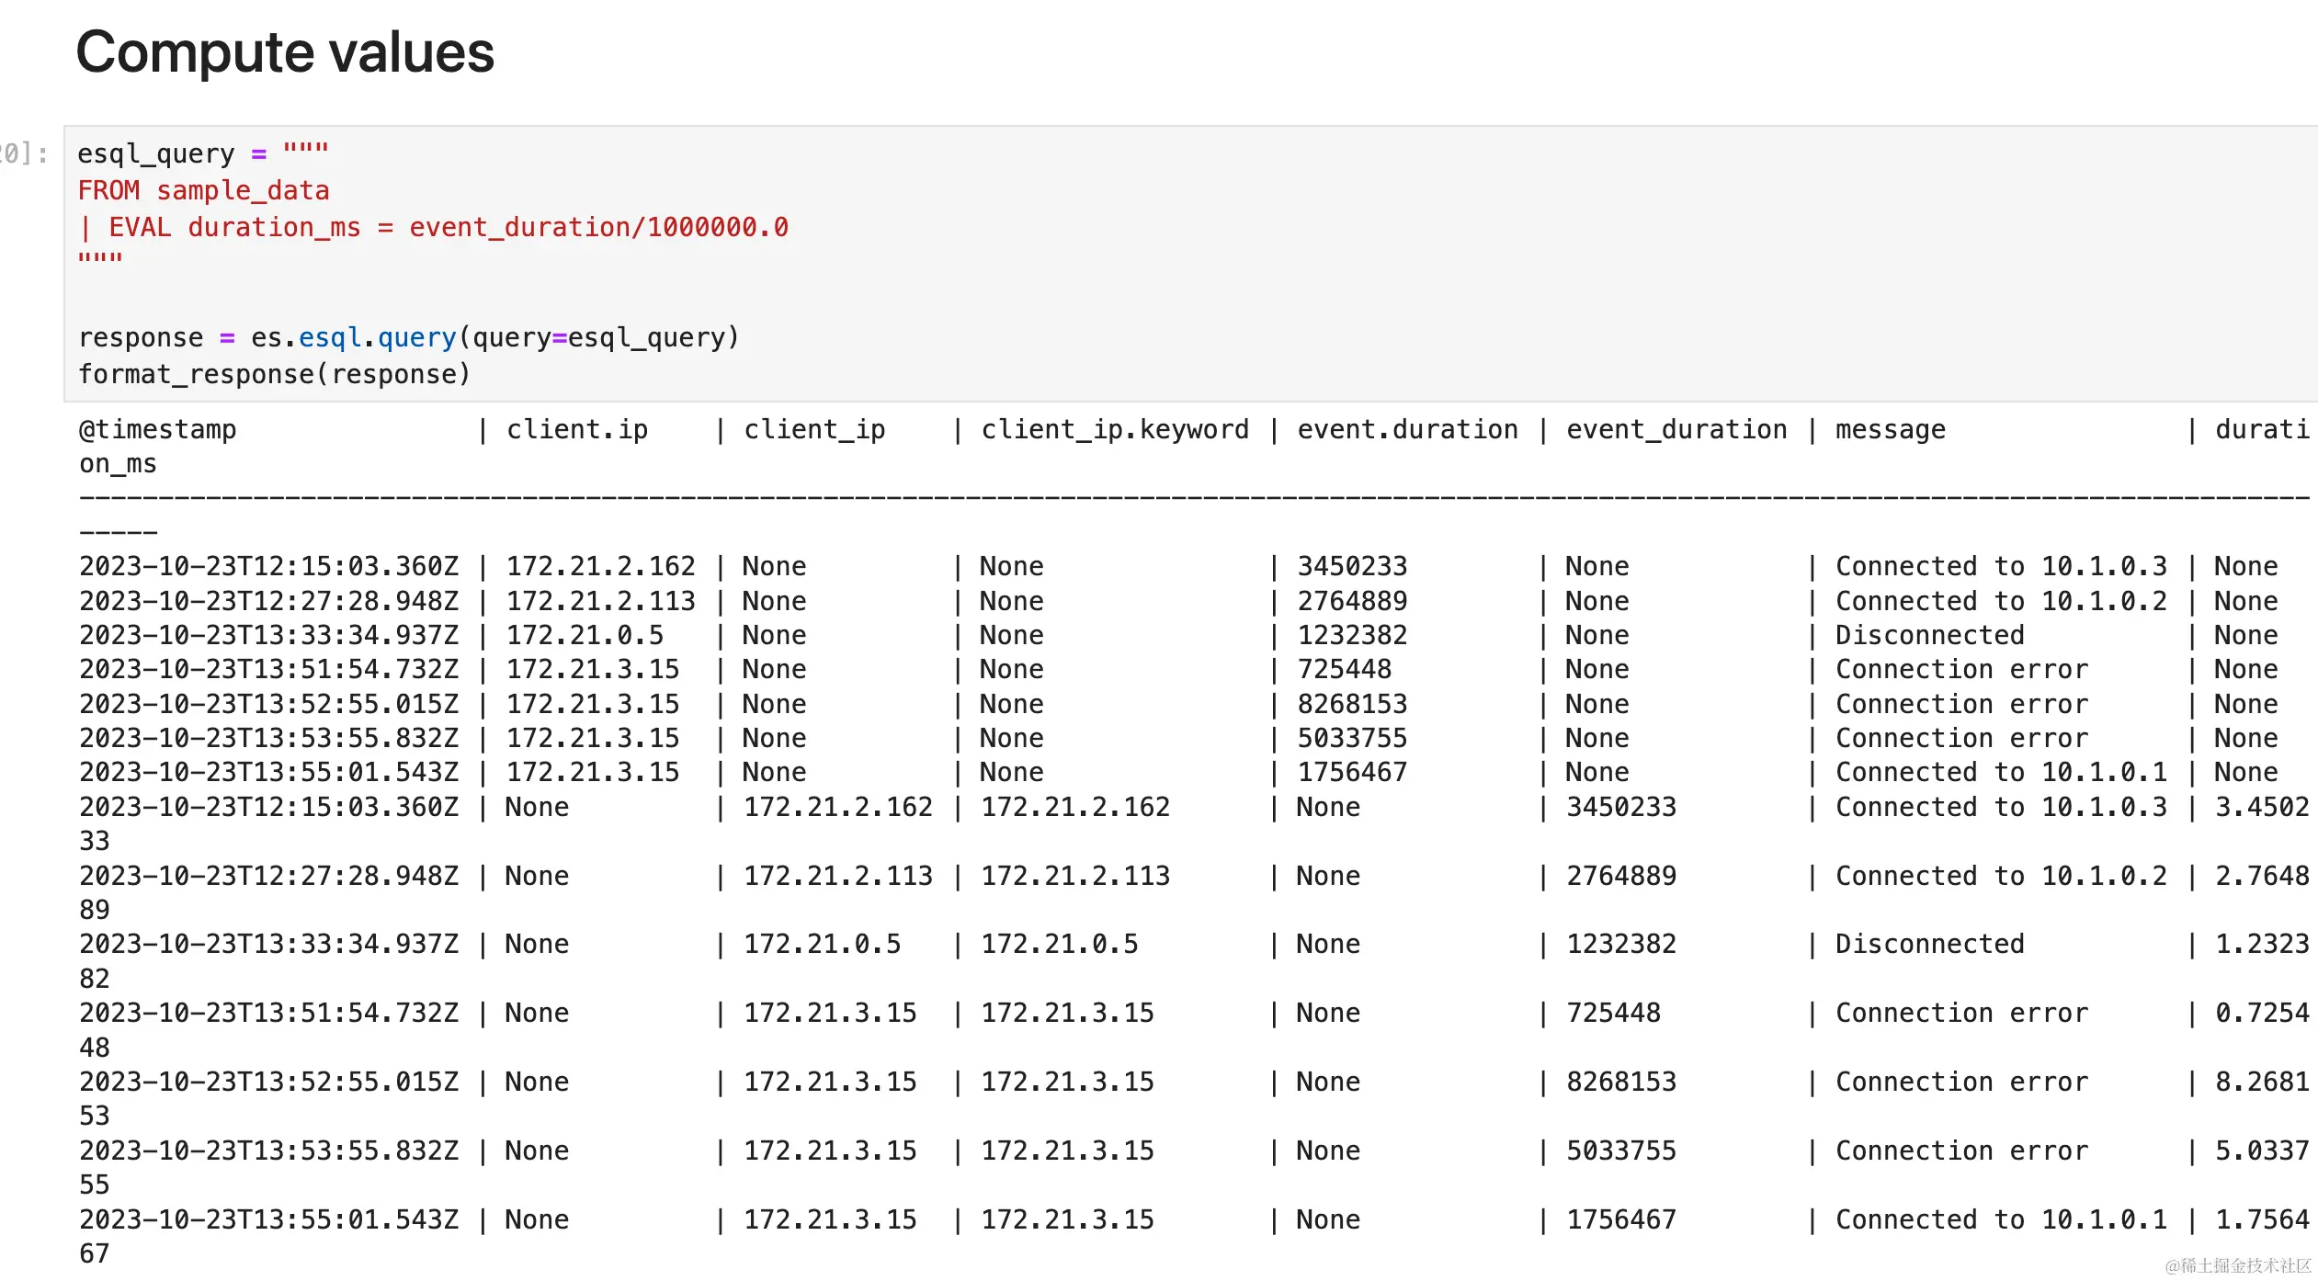Click the client.ip column header
Viewport: 2318px width, 1281px height.
(577, 429)
